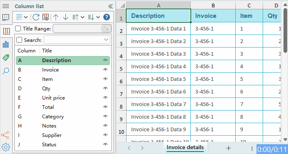Open the help question mark icon
The width and height of the screenshot is (288, 154).
pos(107,17)
